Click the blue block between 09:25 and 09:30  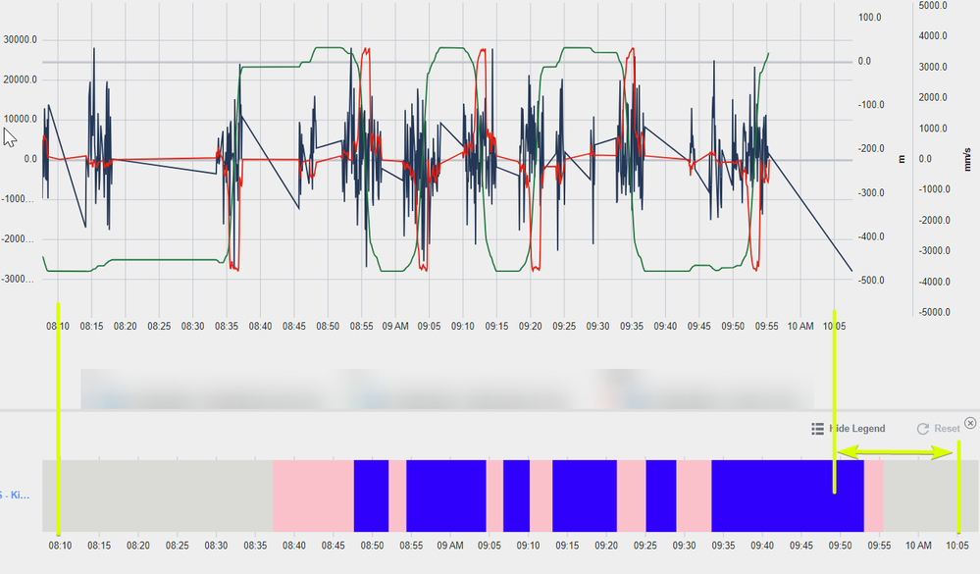(x=660, y=496)
